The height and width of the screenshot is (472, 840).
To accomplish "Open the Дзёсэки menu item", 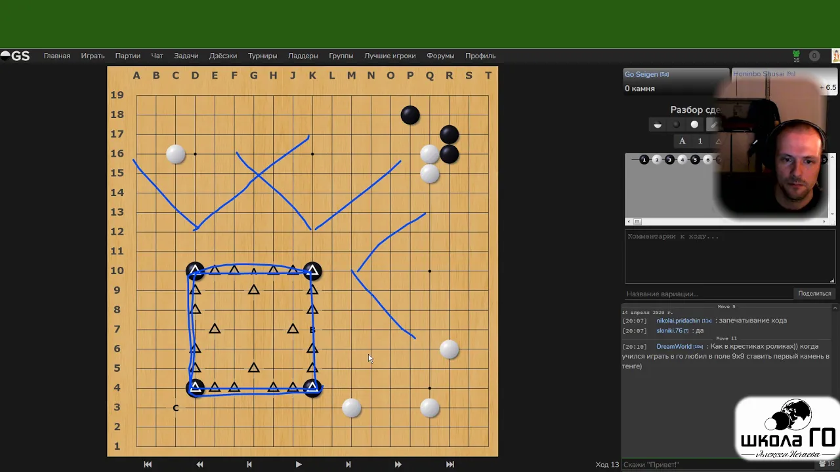I will [223, 56].
